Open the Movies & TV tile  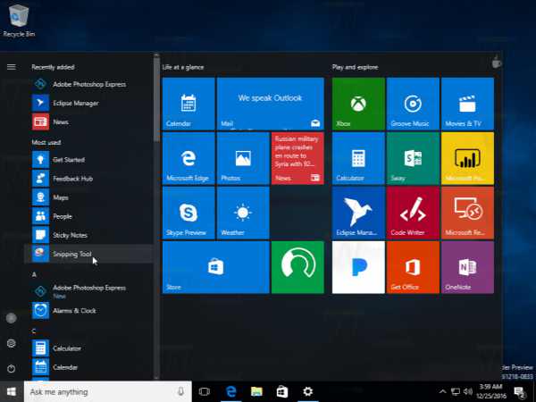click(x=467, y=104)
